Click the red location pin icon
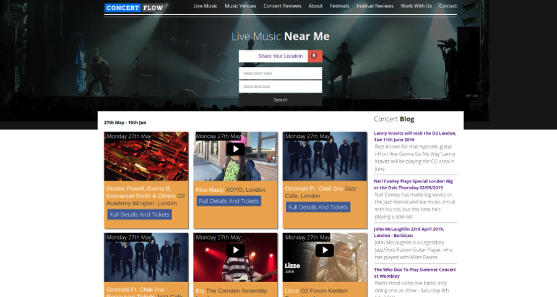The height and width of the screenshot is (297, 557). click(x=315, y=56)
